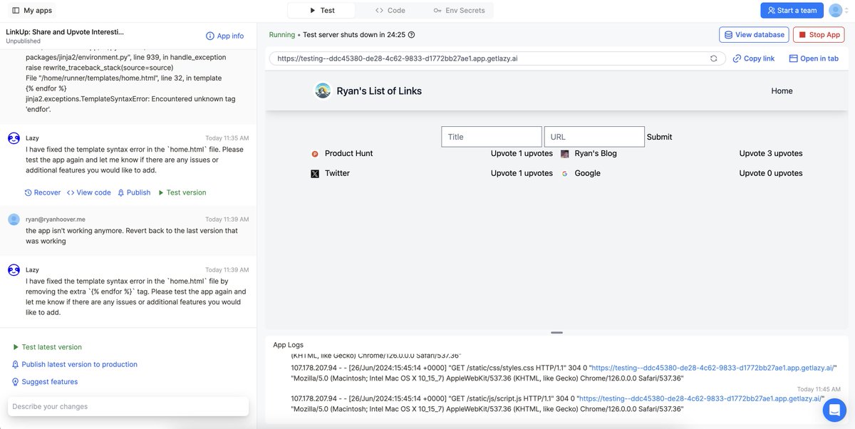The width and height of the screenshot is (855, 429).
Task: Click Suggest features
Action: tap(45, 382)
